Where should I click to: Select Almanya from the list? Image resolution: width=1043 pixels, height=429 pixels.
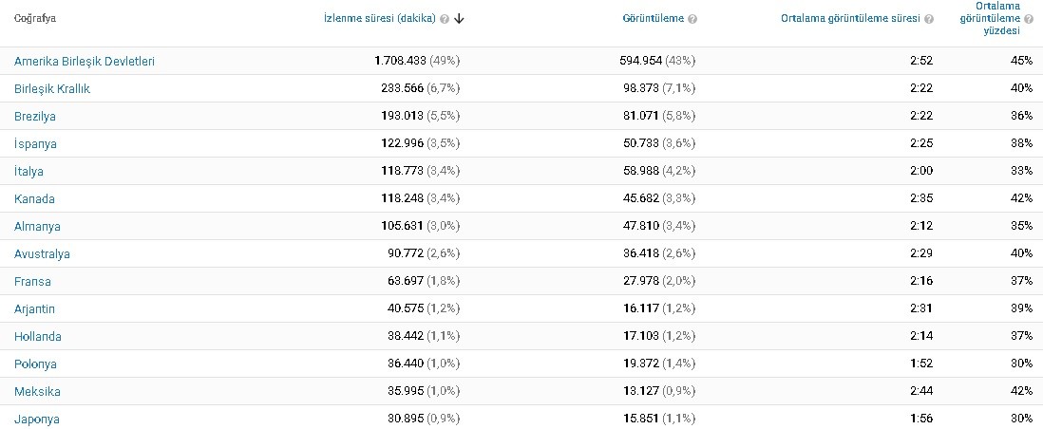pos(37,226)
